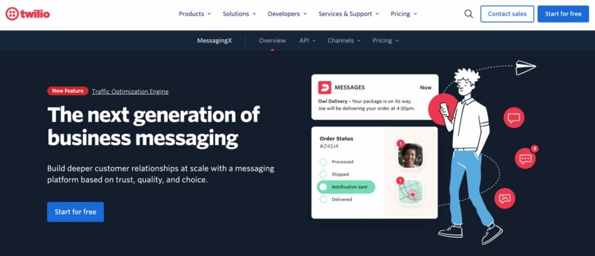Click the red speech bubble circle icon

click(514, 118)
